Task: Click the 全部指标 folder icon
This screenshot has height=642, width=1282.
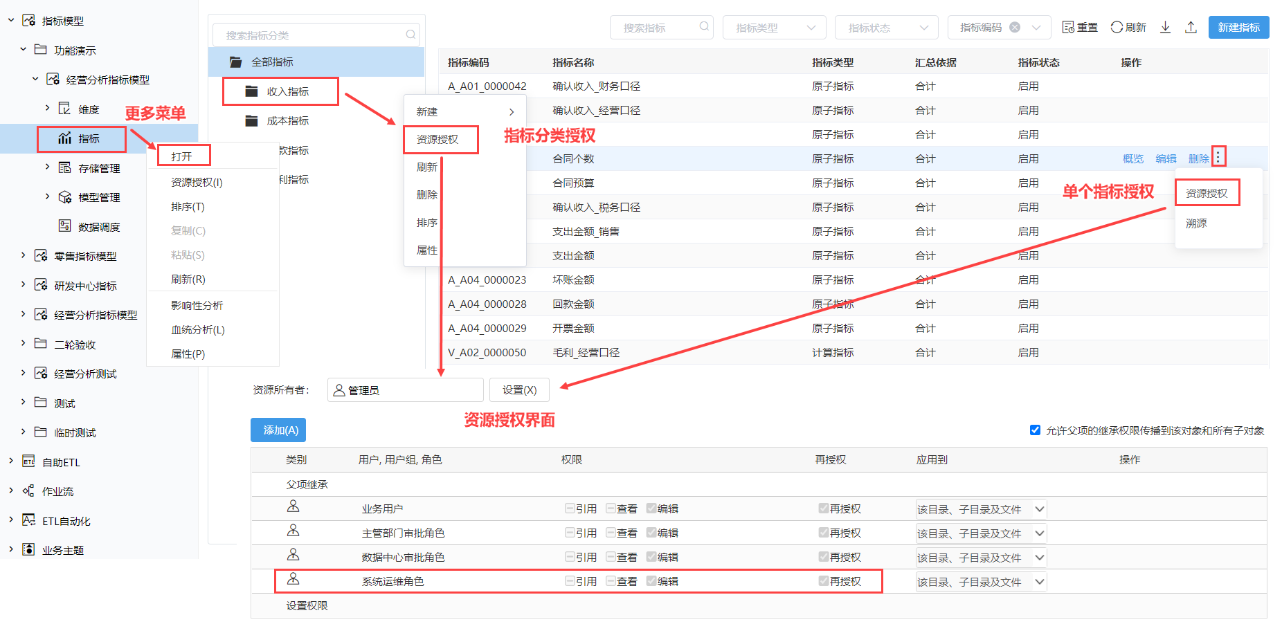Action: point(236,62)
